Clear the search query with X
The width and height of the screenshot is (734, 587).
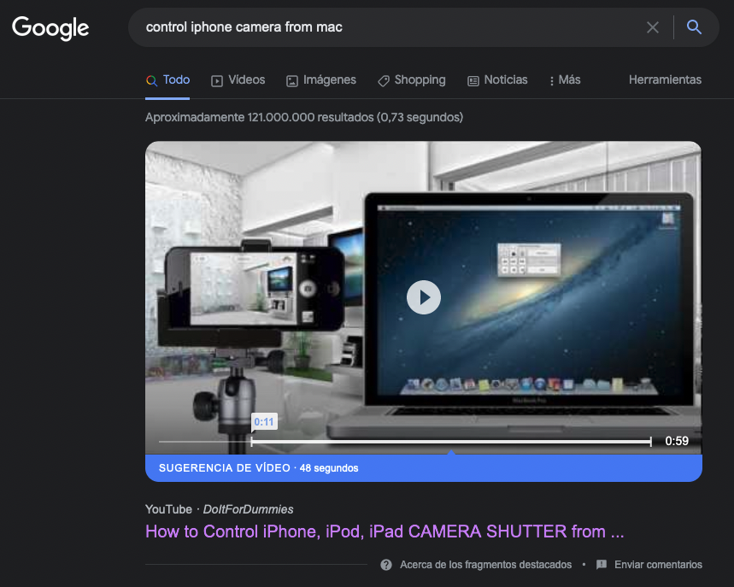coord(653,27)
